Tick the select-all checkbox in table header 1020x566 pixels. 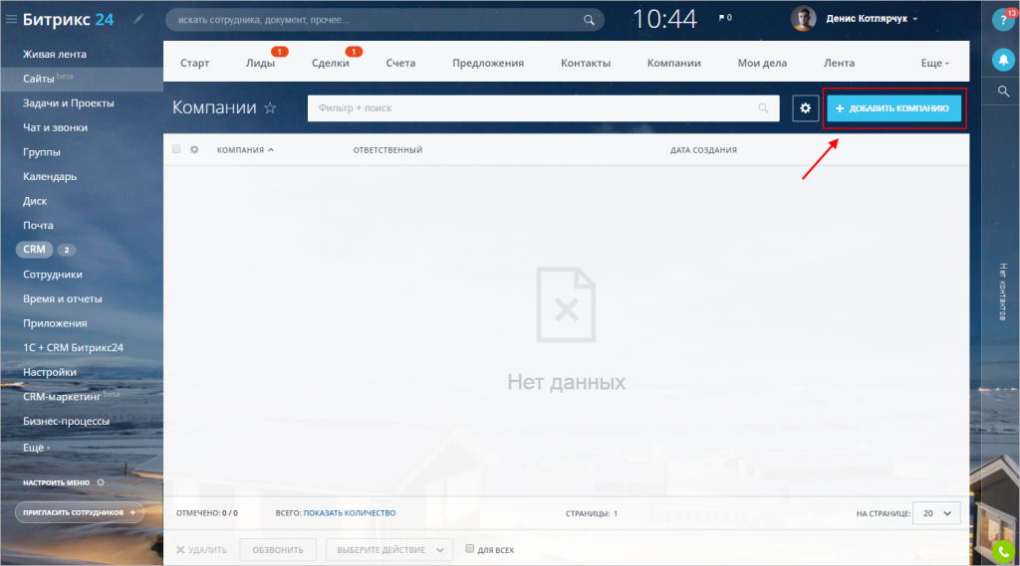176,149
